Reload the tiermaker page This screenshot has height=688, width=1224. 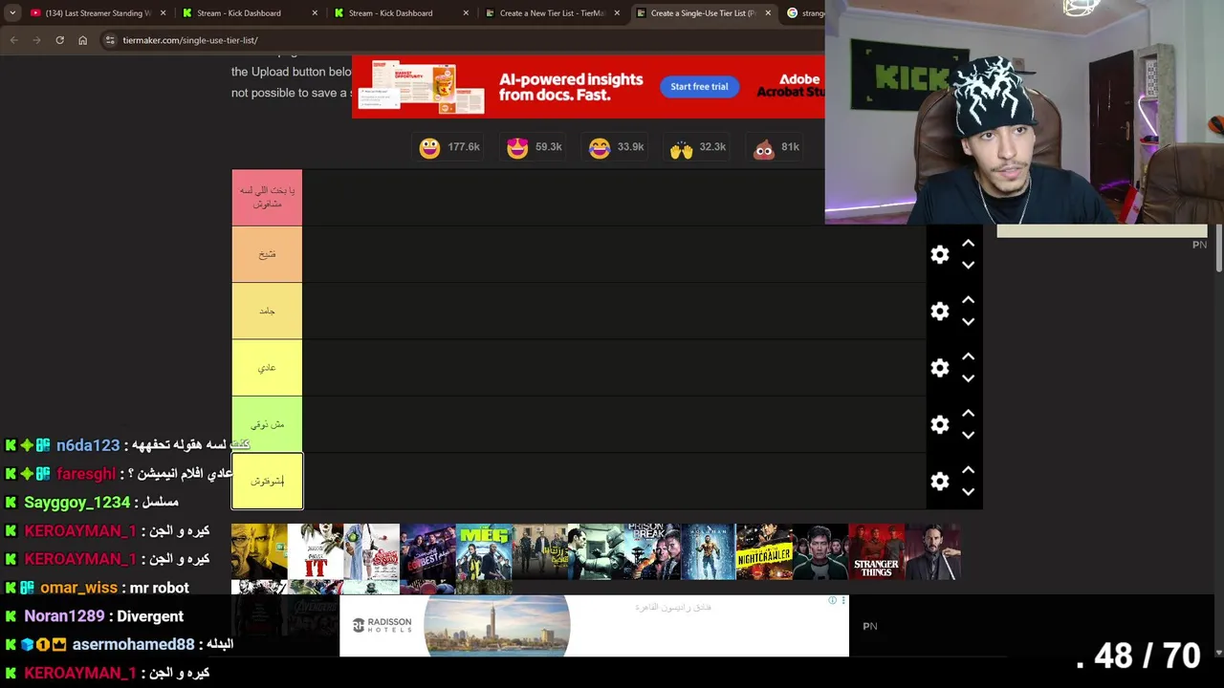point(59,40)
